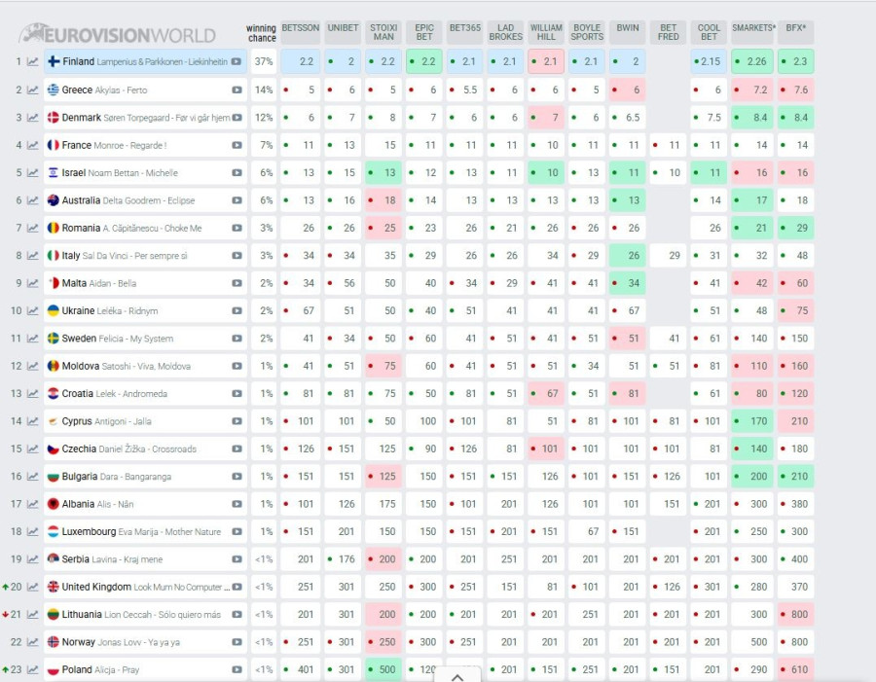Select the COOL BET bookmaker column header

709,32
